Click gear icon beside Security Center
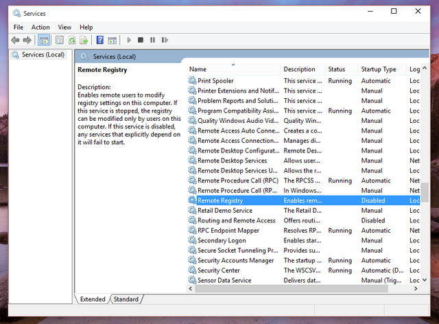439x324 pixels. (x=192, y=270)
